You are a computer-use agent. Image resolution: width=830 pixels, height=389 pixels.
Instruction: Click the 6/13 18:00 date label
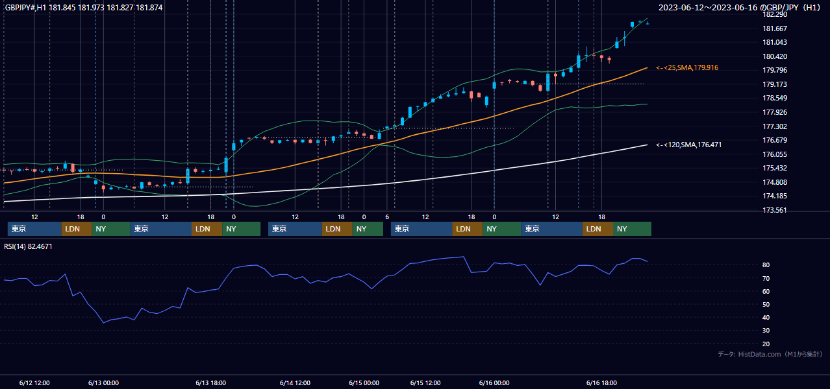[x=210, y=383]
